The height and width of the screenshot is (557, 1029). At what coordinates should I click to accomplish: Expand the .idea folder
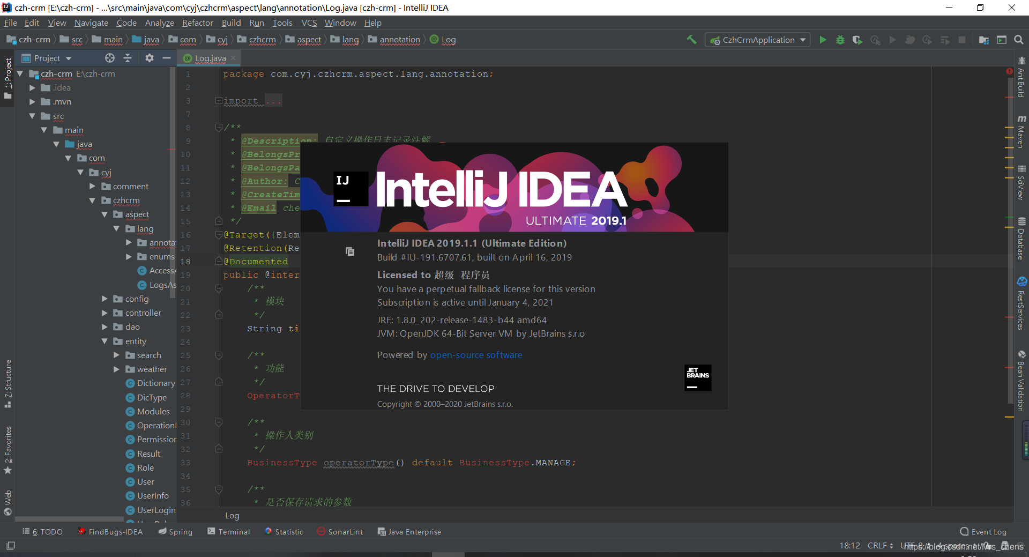(x=32, y=87)
